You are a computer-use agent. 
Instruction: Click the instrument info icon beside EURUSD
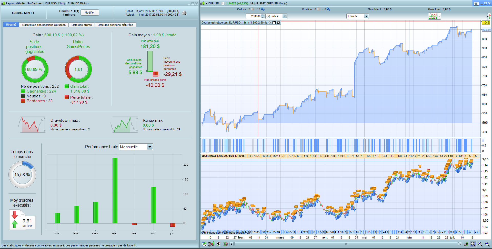pyautogui.click(x=223, y=3)
